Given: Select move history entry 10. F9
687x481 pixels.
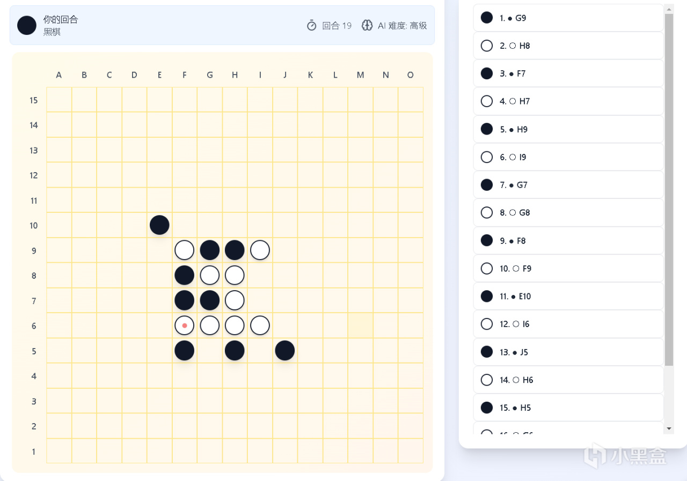Looking at the screenshot, I should click(x=568, y=268).
